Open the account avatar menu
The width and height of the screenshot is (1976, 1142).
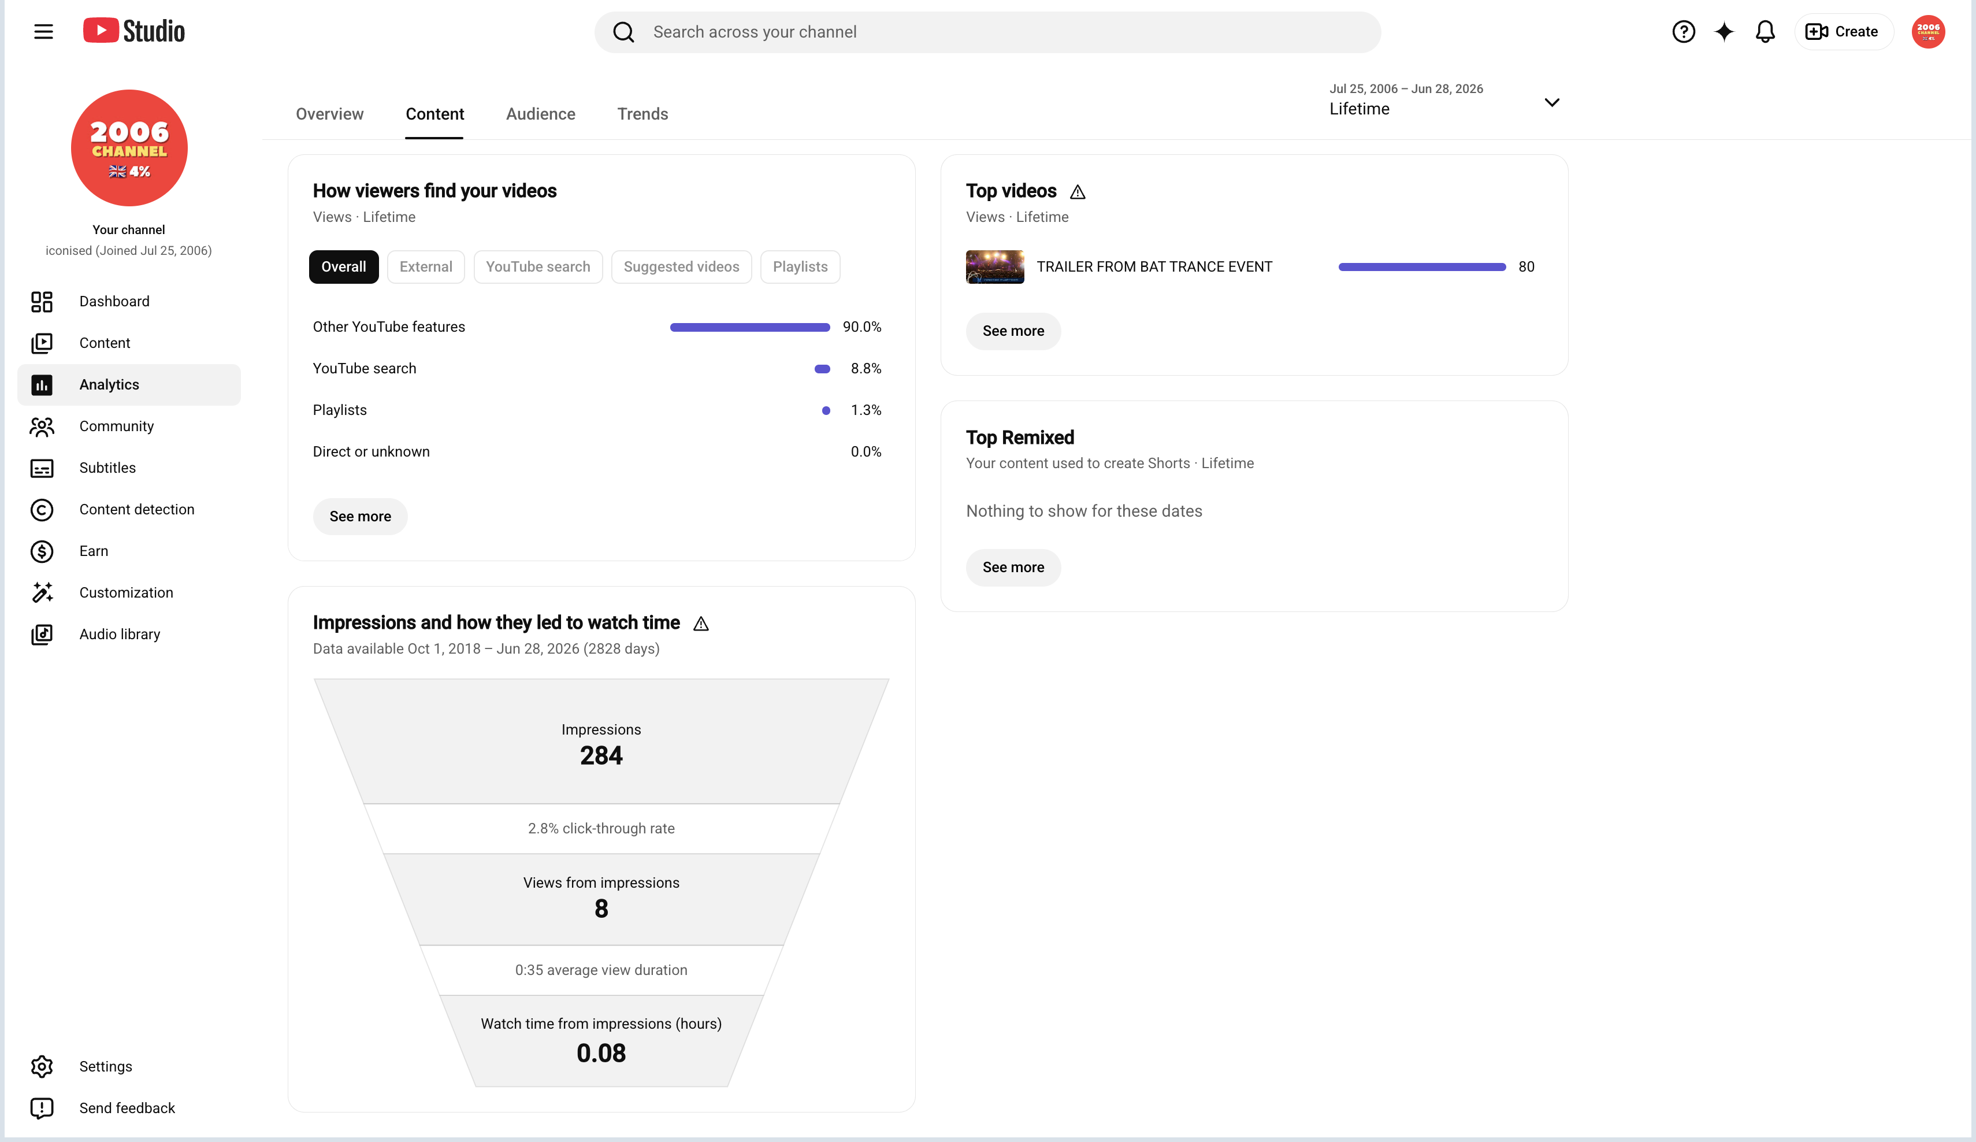1927,31
